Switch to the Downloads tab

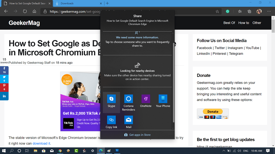pyautogui.click(x=79, y=3)
